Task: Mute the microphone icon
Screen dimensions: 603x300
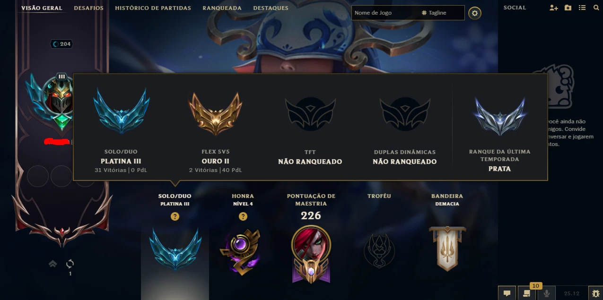Action: (x=546, y=293)
